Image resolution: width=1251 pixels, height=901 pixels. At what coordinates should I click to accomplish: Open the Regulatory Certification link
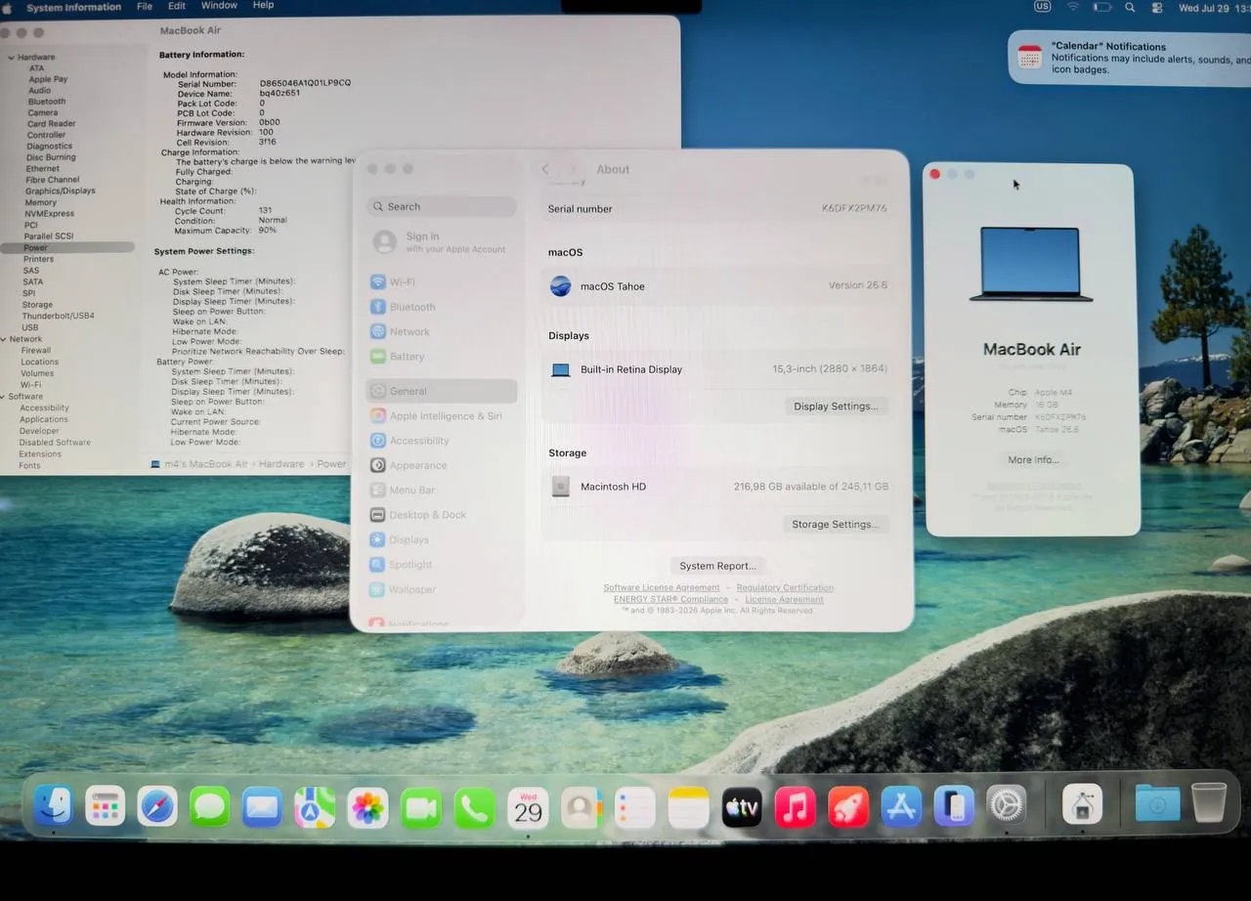[x=785, y=588]
